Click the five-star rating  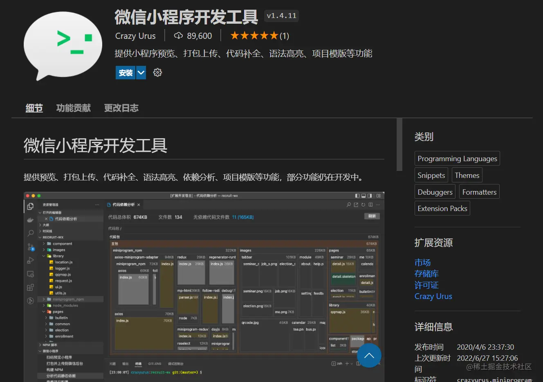click(254, 36)
